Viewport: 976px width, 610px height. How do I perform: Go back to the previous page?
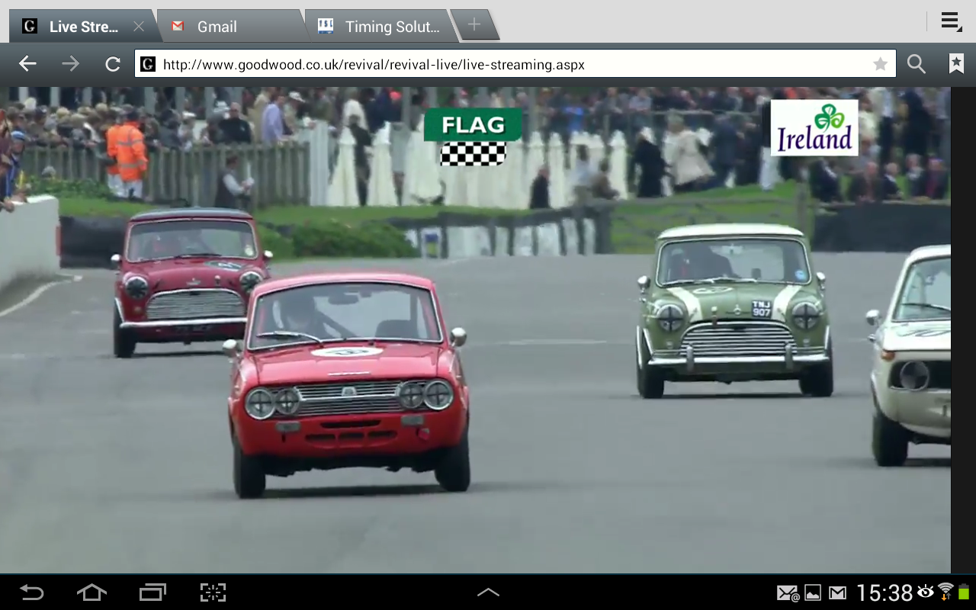click(x=27, y=64)
